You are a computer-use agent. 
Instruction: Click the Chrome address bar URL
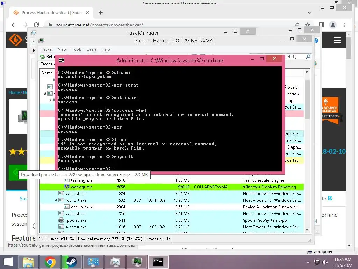pos(99,25)
